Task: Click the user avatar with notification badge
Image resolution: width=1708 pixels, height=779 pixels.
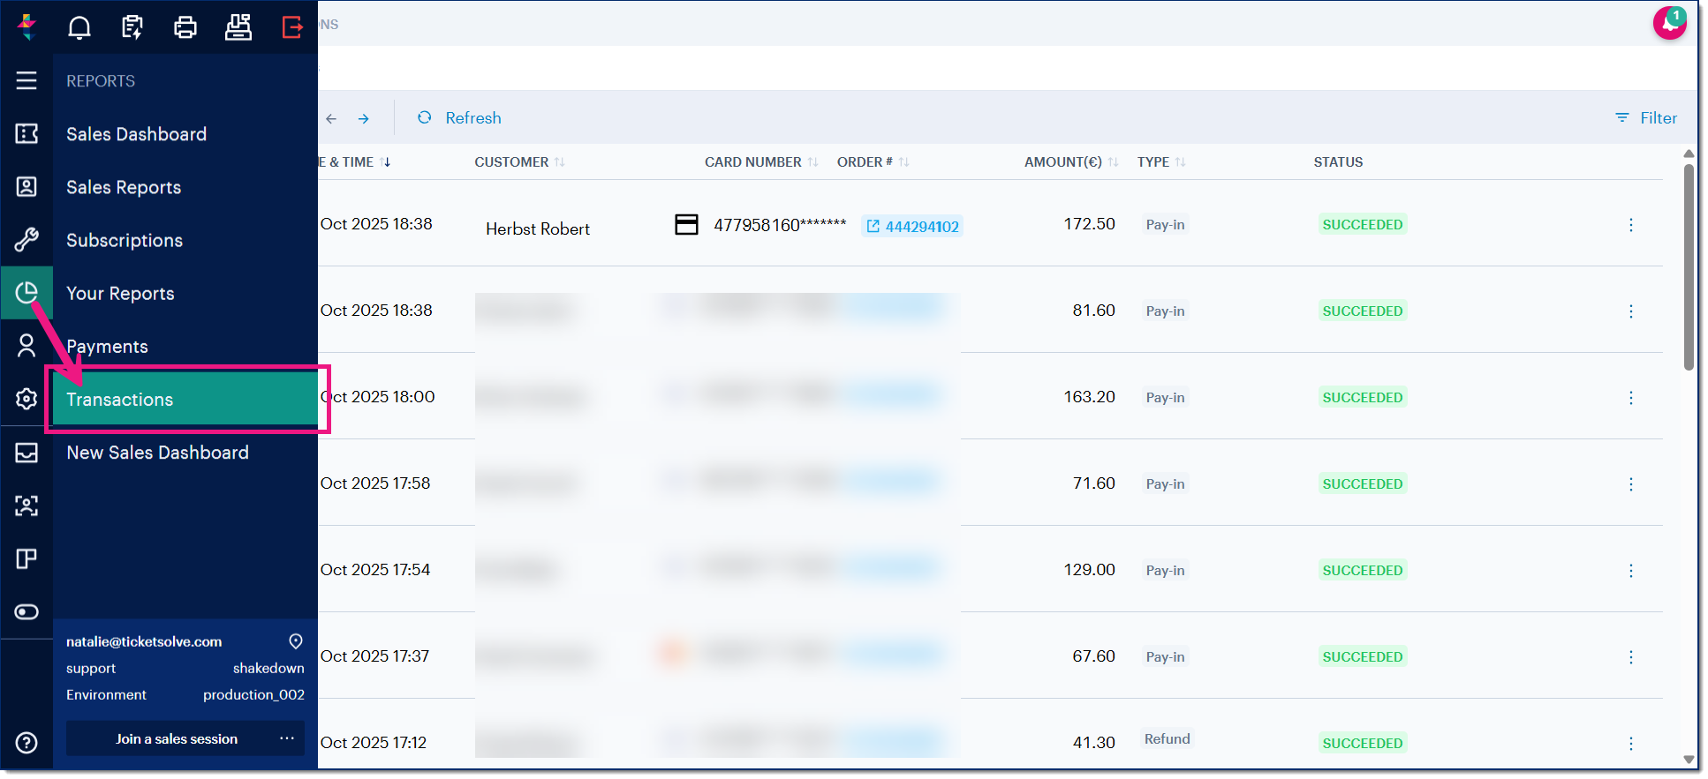Action: [1669, 23]
